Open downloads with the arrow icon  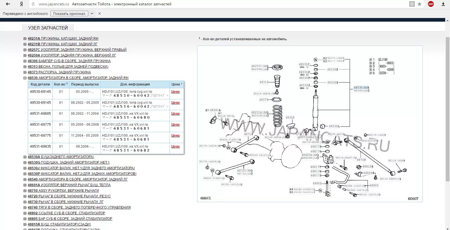click(443, 4)
